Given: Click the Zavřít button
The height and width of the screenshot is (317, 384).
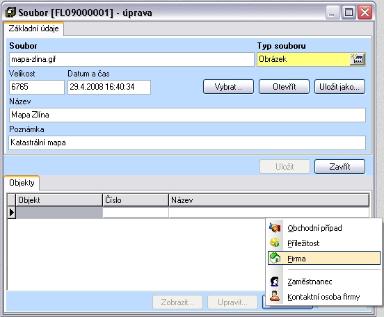Looking at the screenshot, I should coord(339,167).
